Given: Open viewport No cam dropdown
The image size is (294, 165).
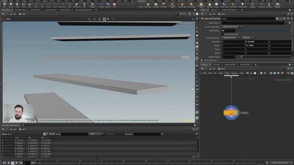Looking at the screenshot, I should tap(189, 23).
